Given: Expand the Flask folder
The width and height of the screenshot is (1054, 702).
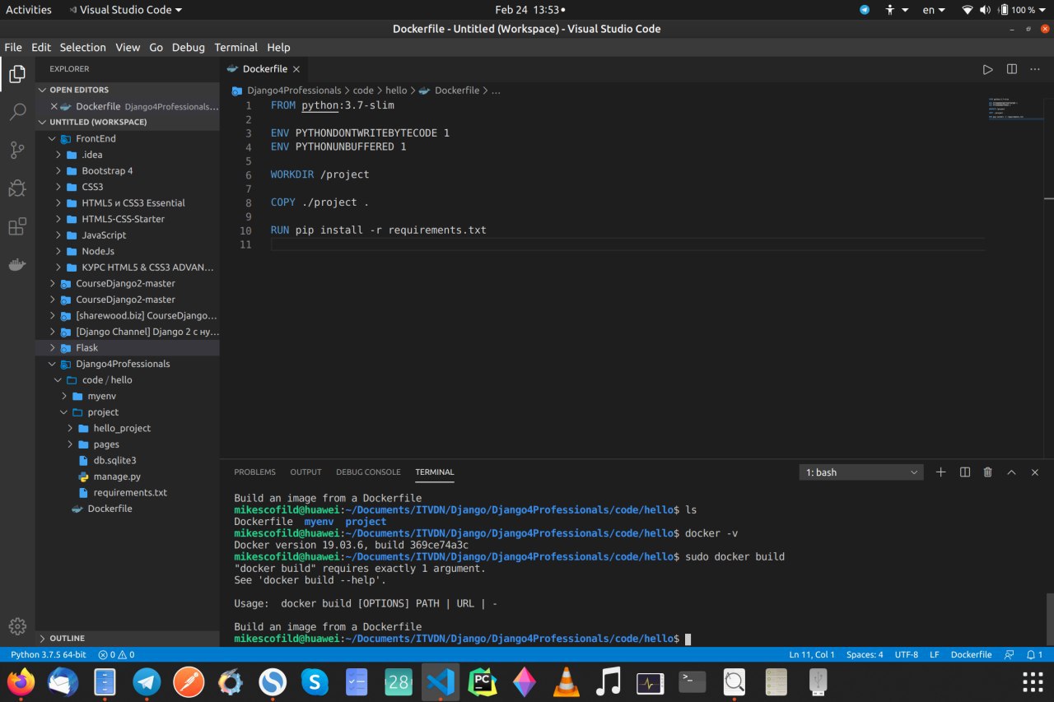Looking at the screenshot, I should click(128, 347).
